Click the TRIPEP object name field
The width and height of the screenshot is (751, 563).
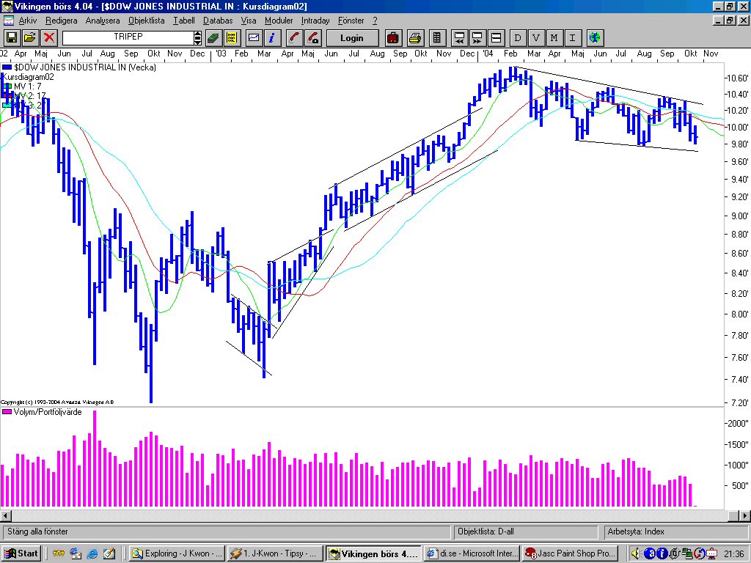point(128,37)
